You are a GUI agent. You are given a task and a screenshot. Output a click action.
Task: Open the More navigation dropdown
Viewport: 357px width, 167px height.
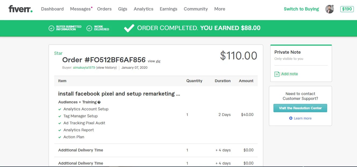[219, 9]
